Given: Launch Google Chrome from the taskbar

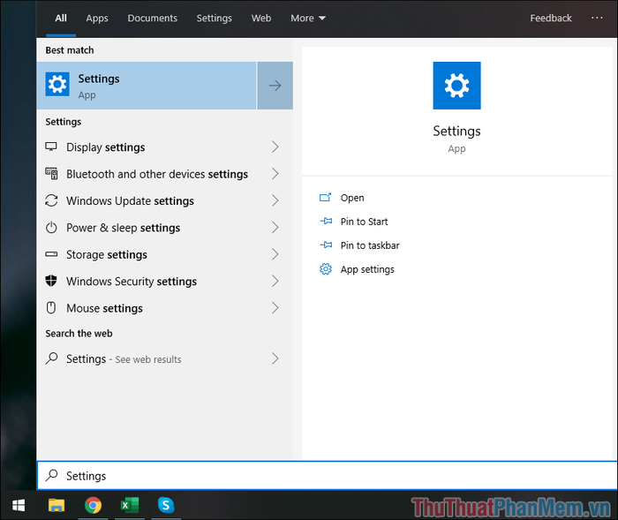Looking at the screenshot, I should point(93,505).
